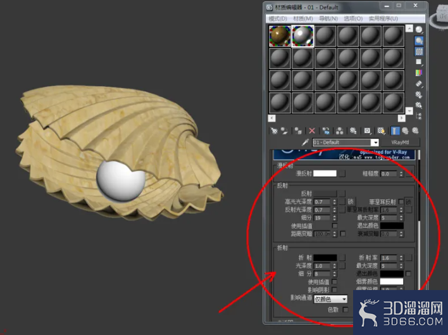448x335 pixels.
Task: Select the shiny white sphere slot
Action: click(x=302, y=36)
